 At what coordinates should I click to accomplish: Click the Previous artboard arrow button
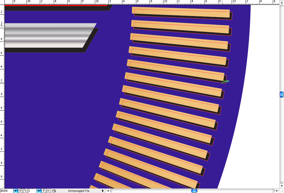[x=25, y=191]
